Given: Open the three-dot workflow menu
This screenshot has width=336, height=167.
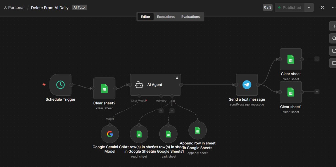Looking at the screenshot, I should tap(334, 8).
